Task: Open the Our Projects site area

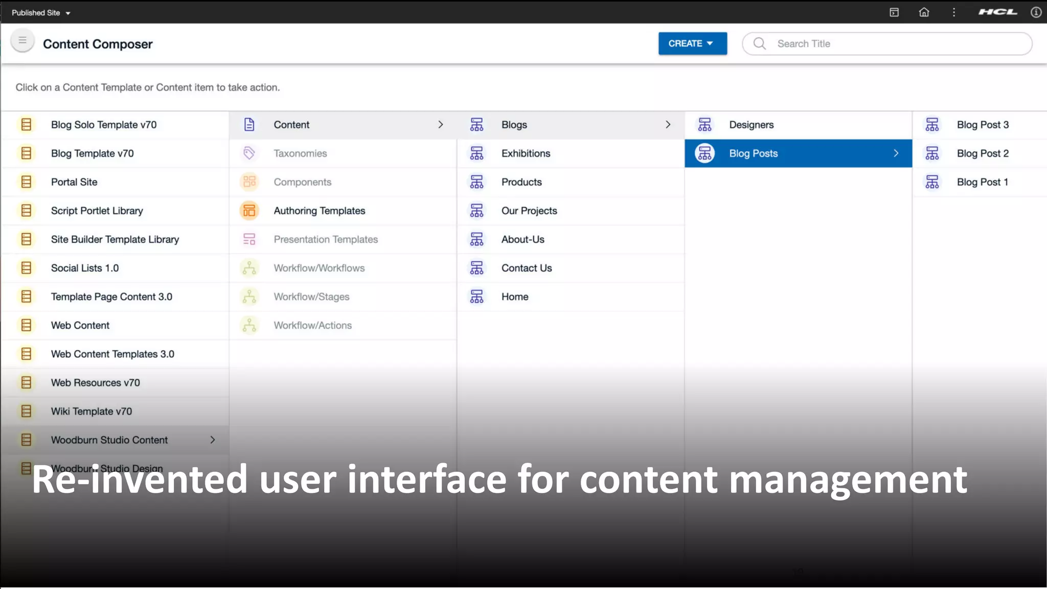Action: [x=571, y=211]
